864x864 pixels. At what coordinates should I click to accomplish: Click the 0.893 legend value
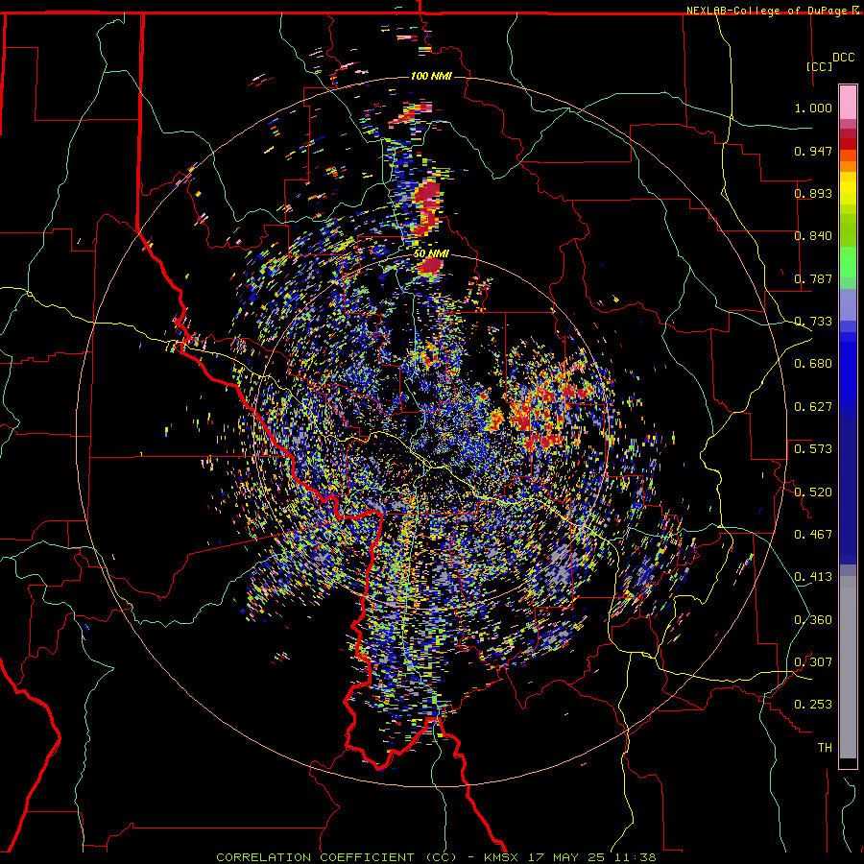pos(813,193)
